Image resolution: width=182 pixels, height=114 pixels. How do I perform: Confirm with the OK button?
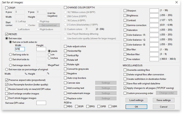136,107
